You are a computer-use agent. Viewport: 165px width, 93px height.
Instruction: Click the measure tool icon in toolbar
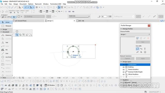click(x=62, y=7)
